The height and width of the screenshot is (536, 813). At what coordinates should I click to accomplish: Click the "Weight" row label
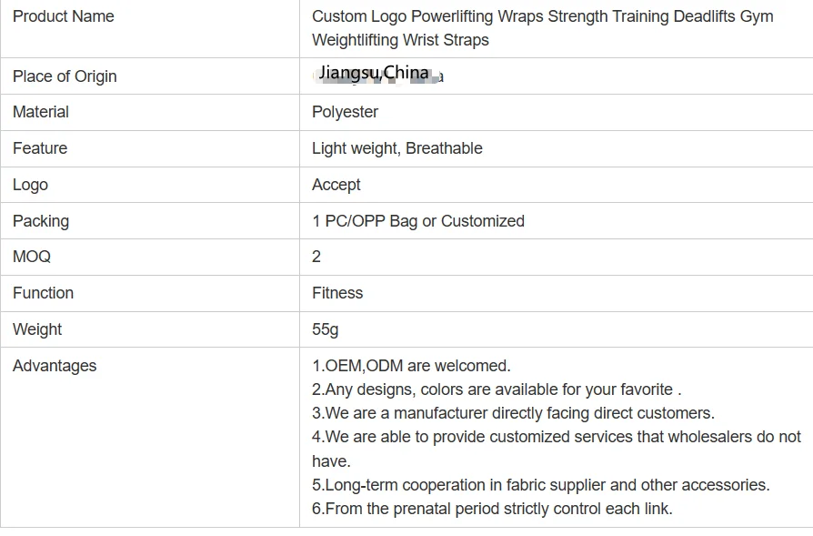[x=37, y=329]
